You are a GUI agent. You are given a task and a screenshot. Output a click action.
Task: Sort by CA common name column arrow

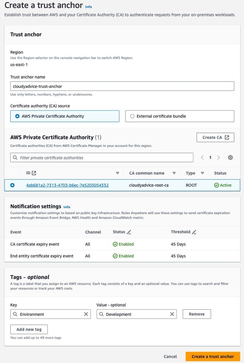[x=174, y=173]
